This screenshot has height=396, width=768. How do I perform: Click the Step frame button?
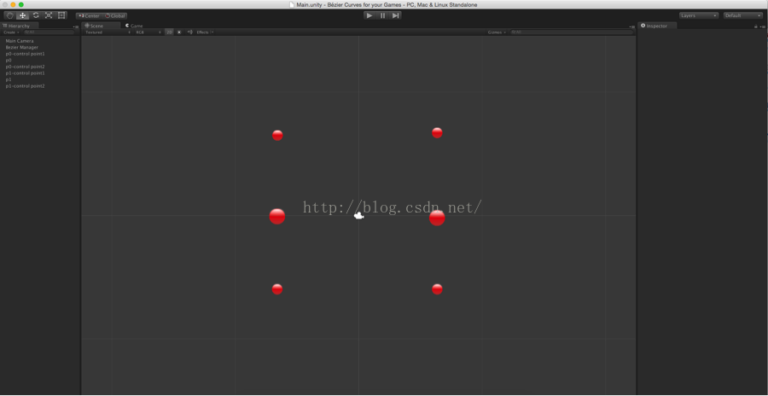[395, 15]
